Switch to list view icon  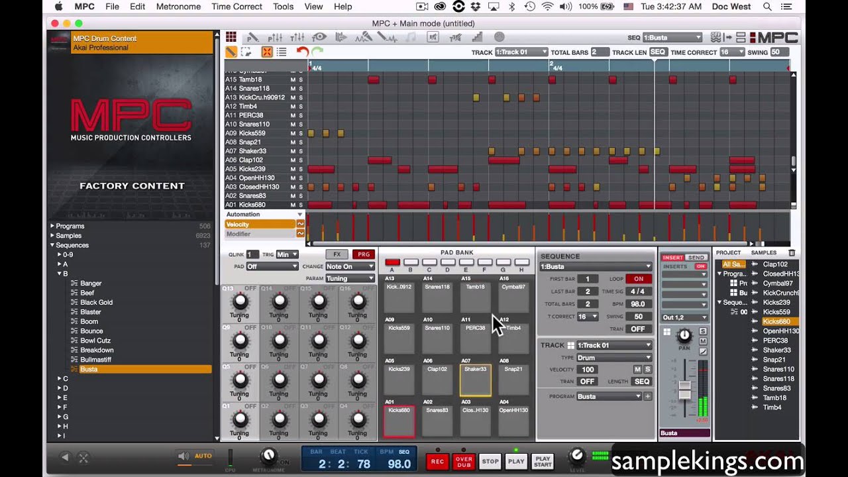[282, 52]
